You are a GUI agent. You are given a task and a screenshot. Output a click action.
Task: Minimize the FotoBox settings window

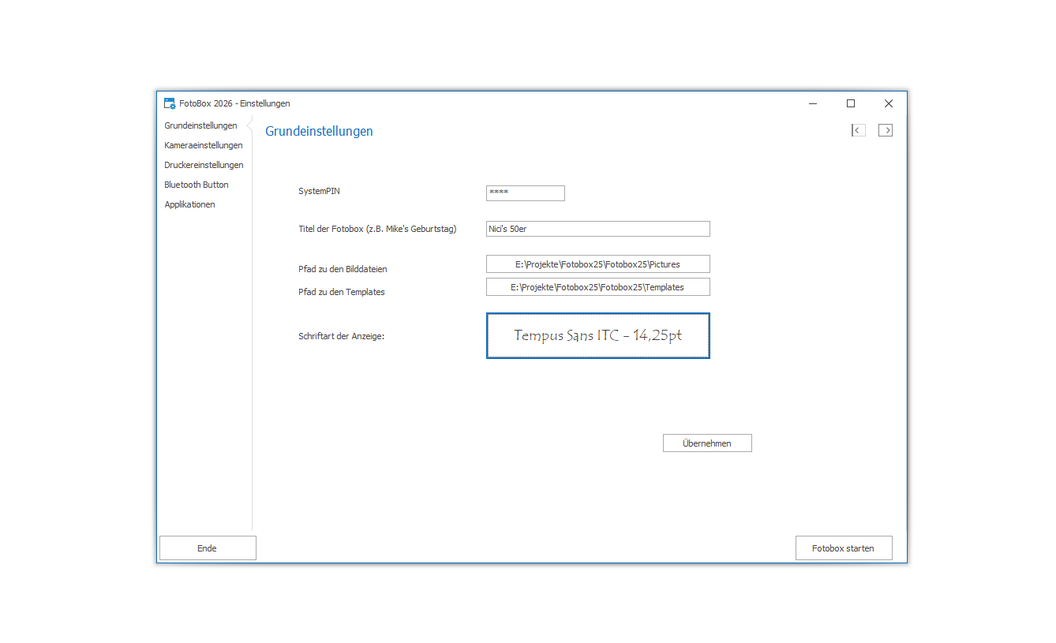click(x=813, y=103)
